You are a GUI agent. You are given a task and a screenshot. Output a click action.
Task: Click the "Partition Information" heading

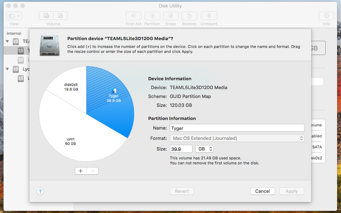point(172,118)
